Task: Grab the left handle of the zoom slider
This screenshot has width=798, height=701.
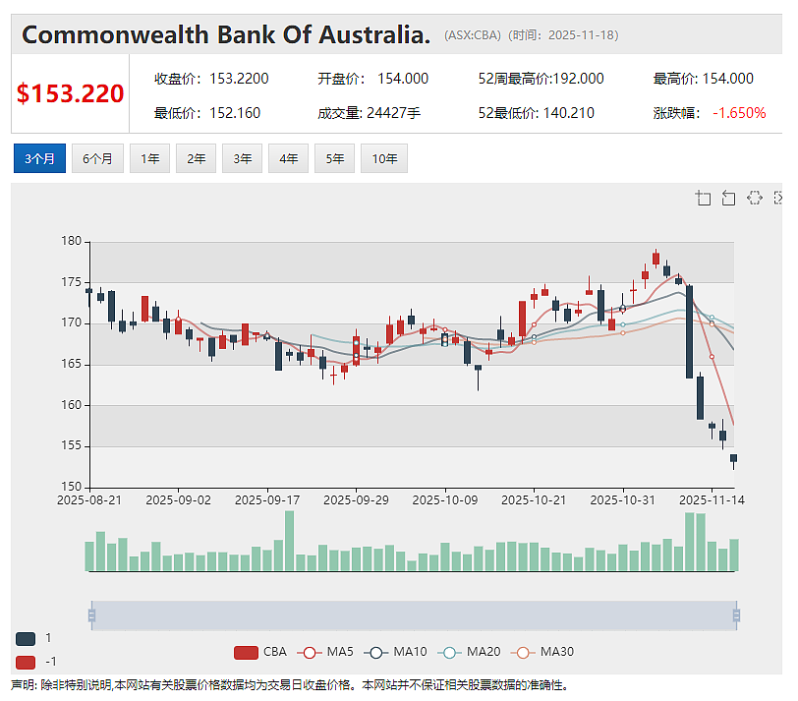Action: (x=91, y=615)
